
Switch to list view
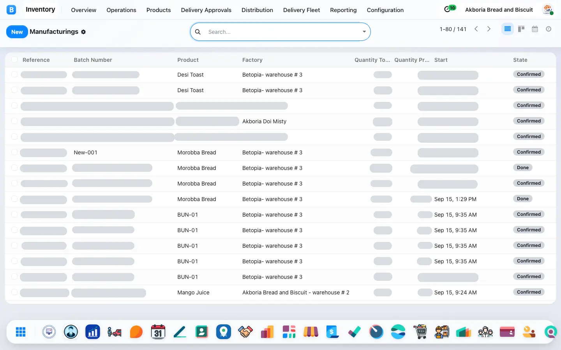(507, 29)
